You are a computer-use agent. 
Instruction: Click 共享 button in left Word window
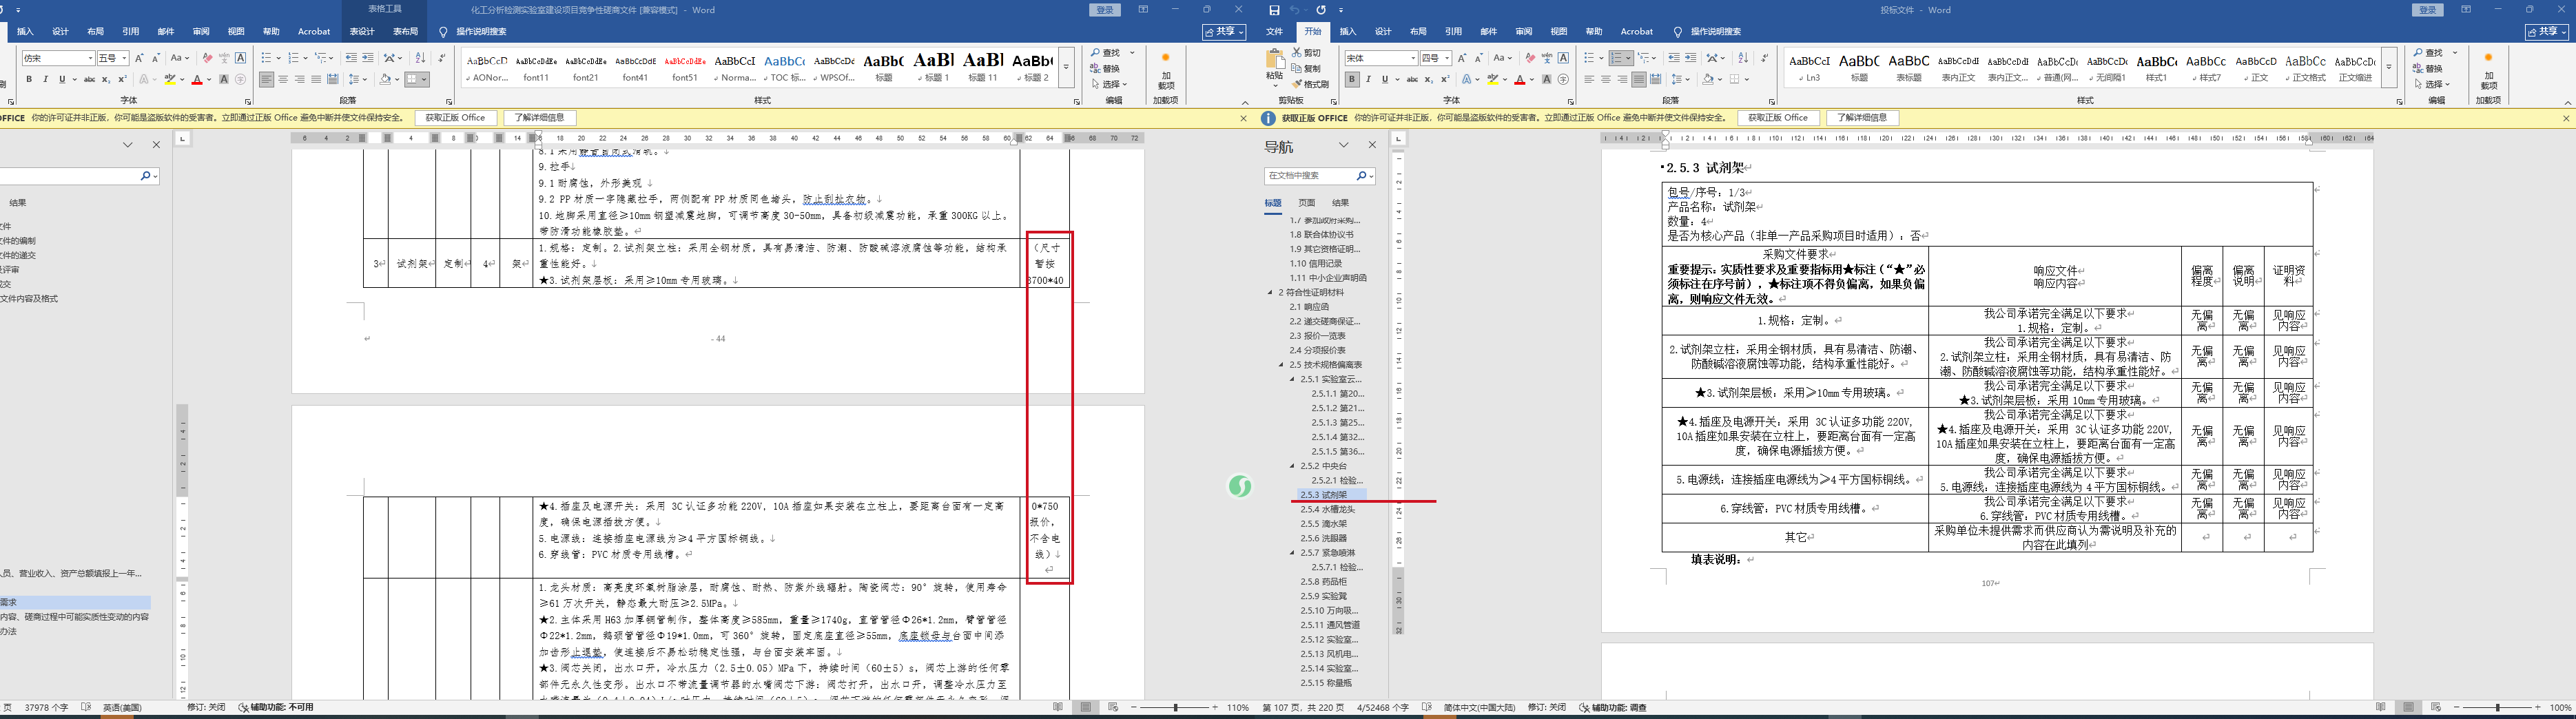click(x=1224, y=32)
